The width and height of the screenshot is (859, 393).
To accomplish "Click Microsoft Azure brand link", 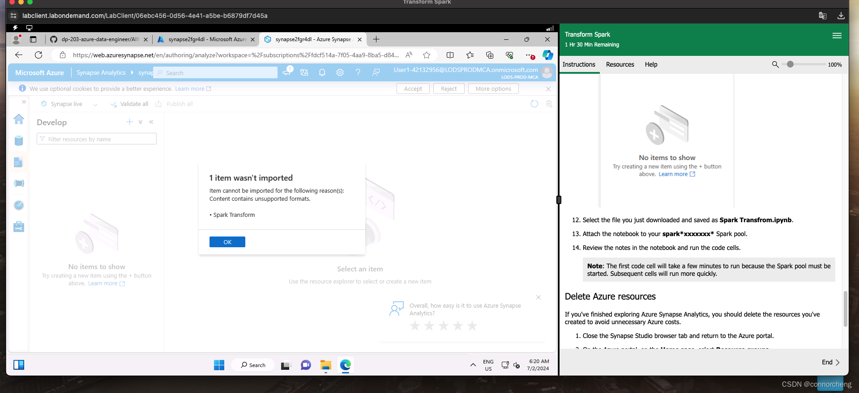I will point(39,72).
